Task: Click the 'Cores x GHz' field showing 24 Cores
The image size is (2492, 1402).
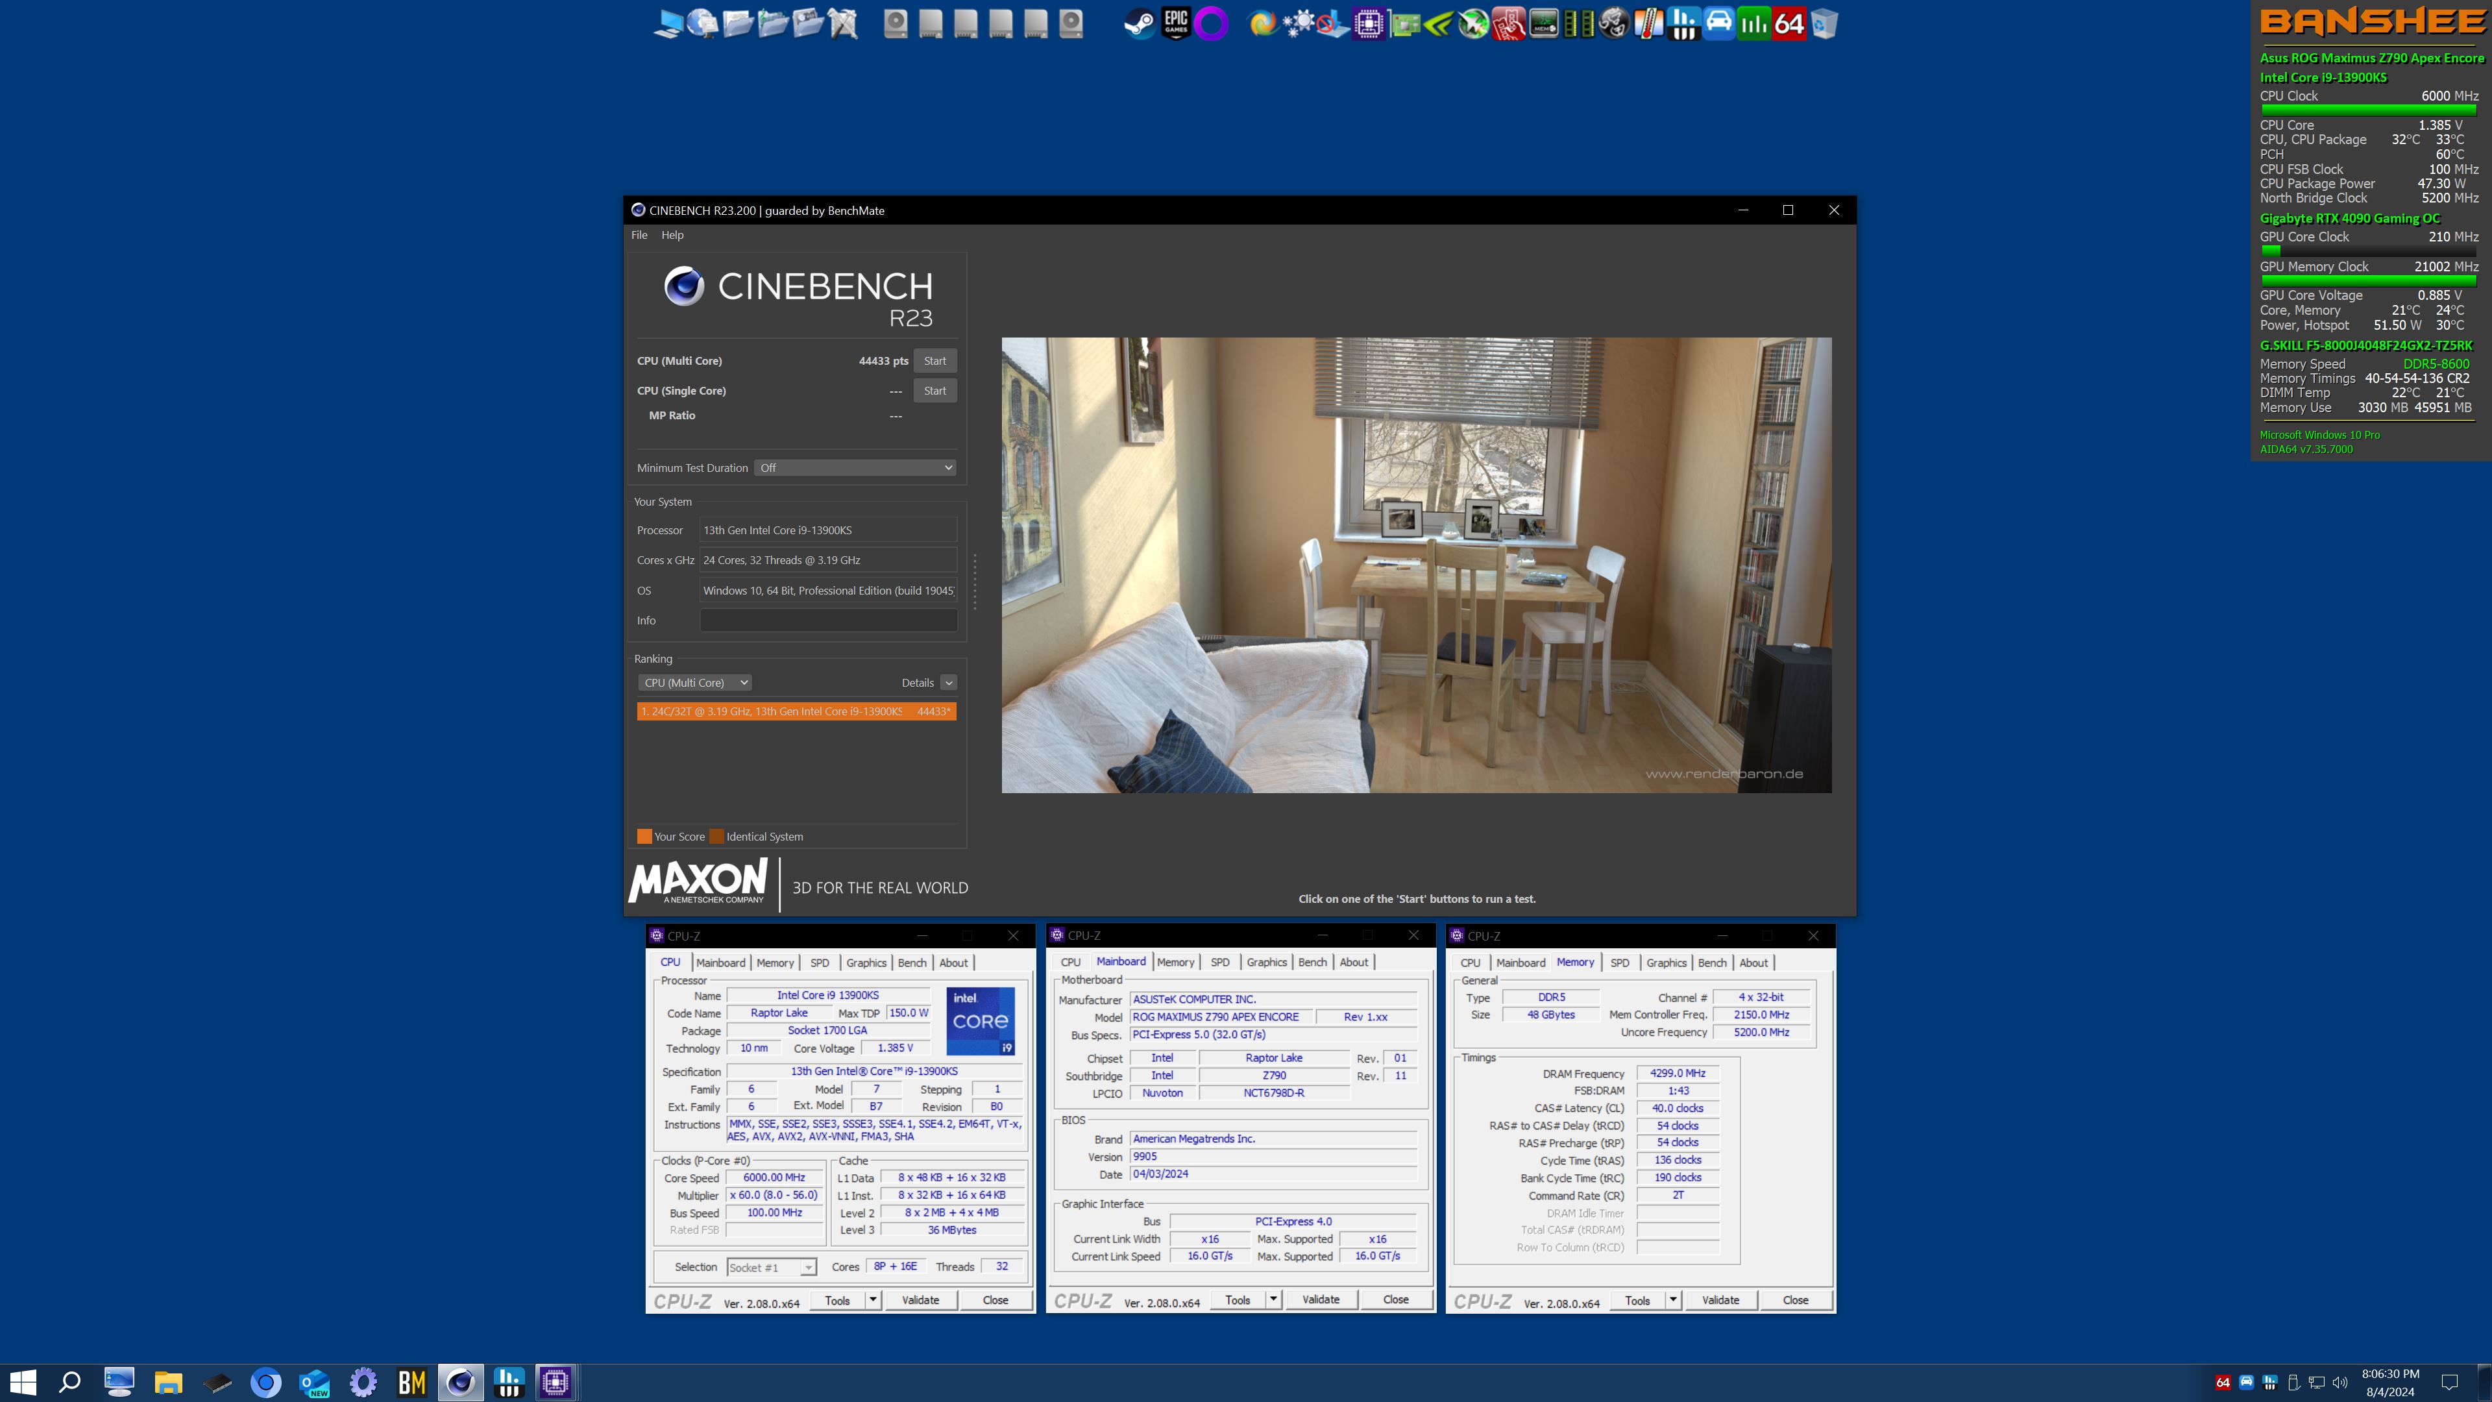Action: click(828, 560)
